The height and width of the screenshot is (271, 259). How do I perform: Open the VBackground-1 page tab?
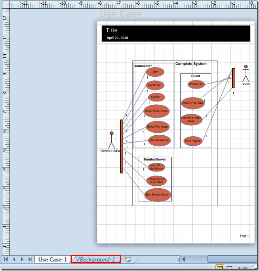95,260
